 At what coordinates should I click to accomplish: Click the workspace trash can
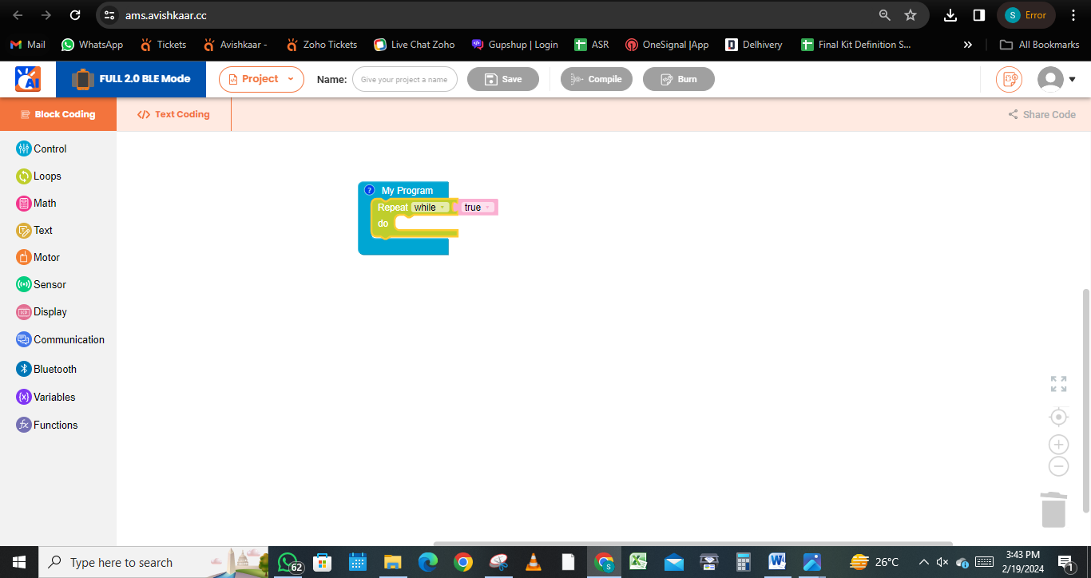pos(1053,509)
